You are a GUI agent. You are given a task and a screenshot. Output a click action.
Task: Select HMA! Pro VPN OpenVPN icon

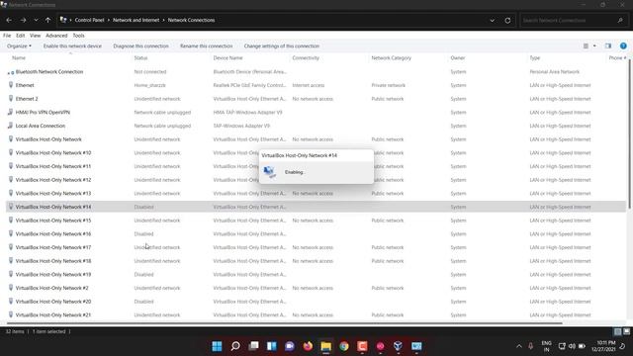(x=11, y=112)
